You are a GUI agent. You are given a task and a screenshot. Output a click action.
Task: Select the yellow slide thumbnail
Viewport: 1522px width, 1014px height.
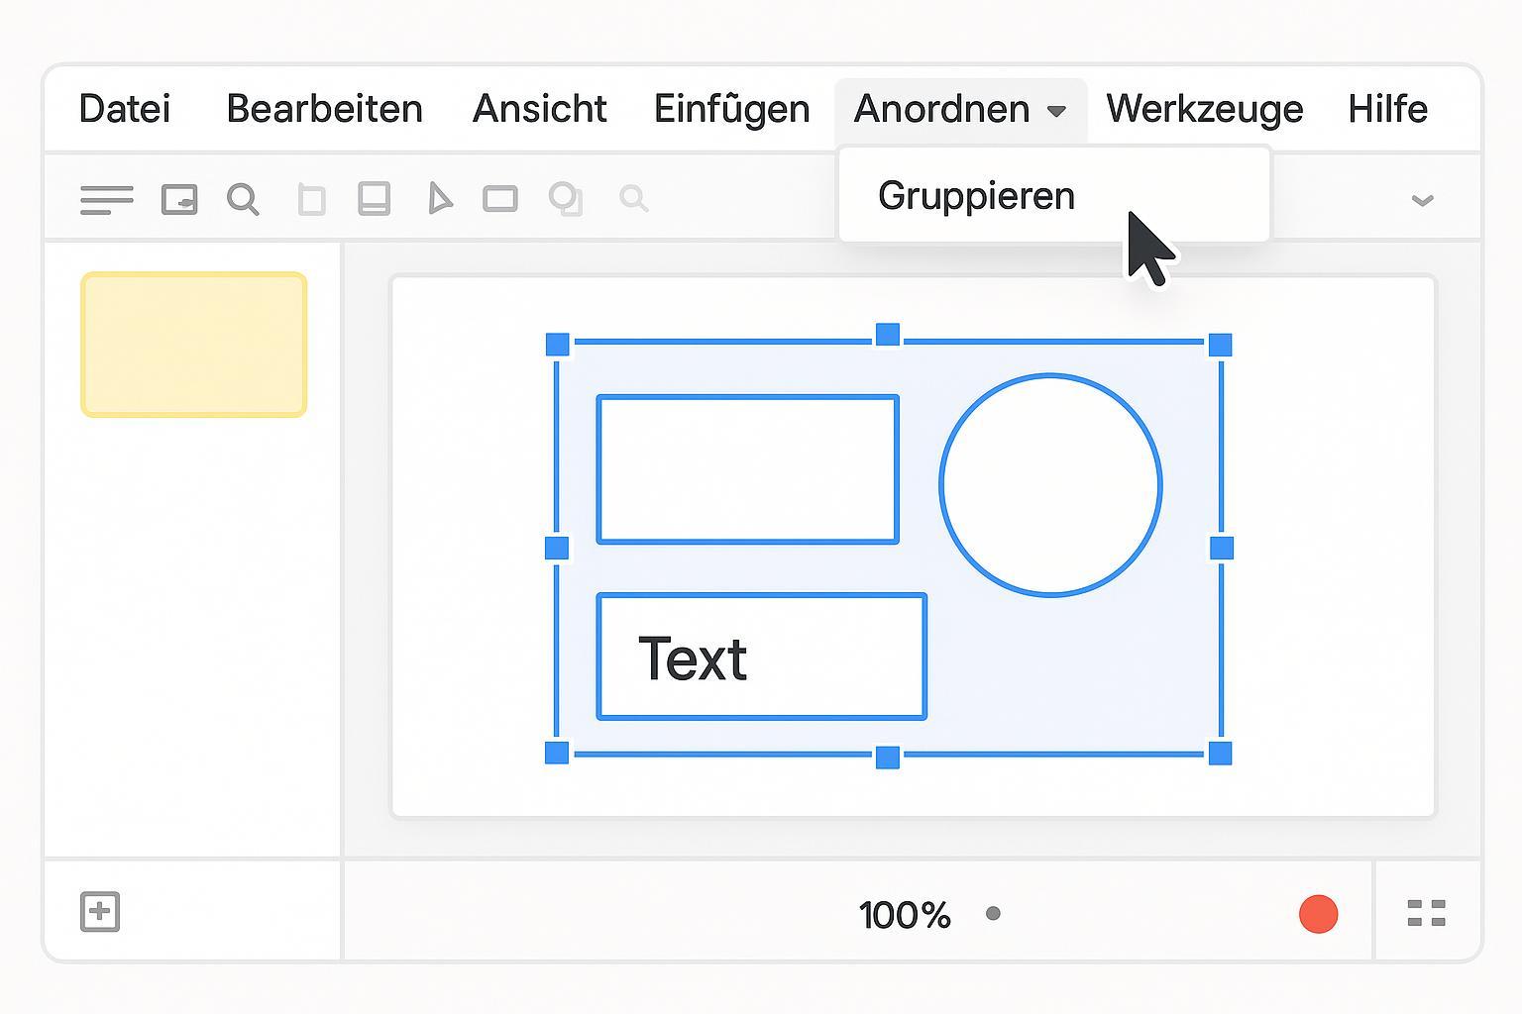click(x=194, y=345)
